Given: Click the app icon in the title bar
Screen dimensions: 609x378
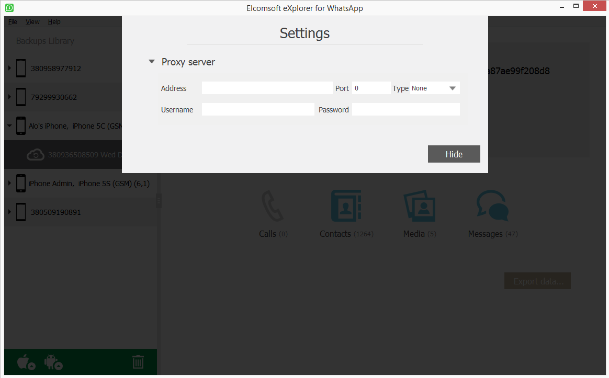Looking at the screenshot, I should click(9, 8).
